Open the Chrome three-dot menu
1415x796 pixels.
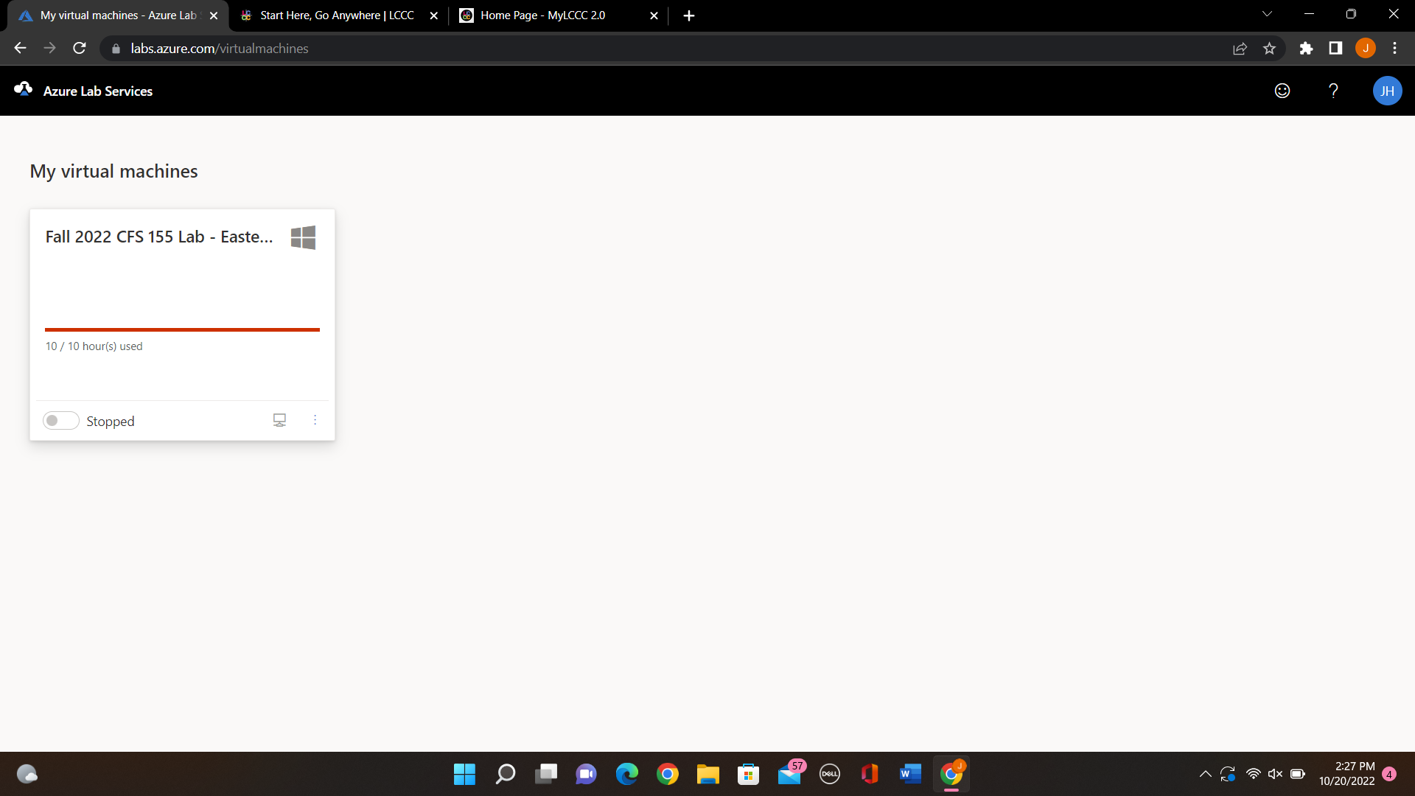click(1394, 48)
